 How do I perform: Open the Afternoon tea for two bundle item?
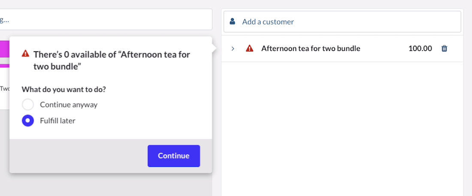pos(311,48)
